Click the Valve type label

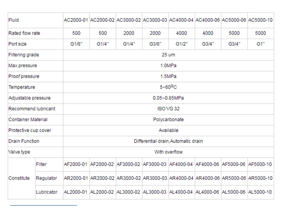(x=19, y=152)
